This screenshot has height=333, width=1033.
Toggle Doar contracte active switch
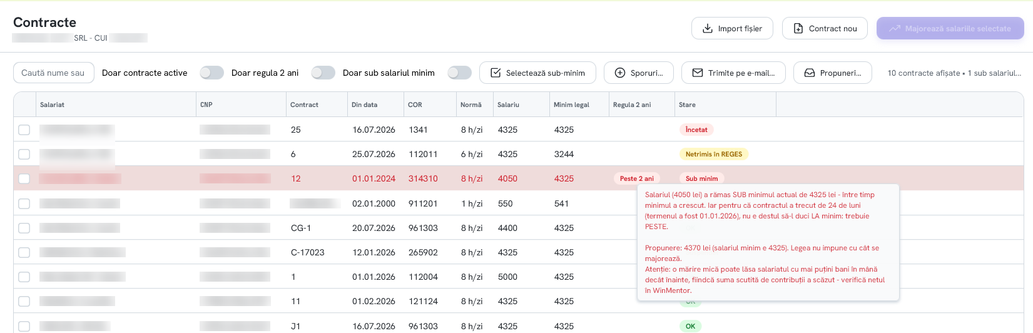(x=211, y=73)
